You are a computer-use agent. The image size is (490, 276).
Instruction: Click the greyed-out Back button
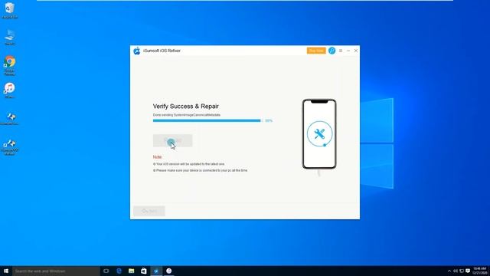point(149,211)
